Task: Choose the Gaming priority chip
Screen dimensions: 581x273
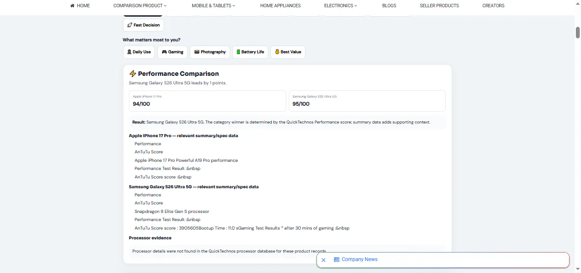Action: [172, 52]
